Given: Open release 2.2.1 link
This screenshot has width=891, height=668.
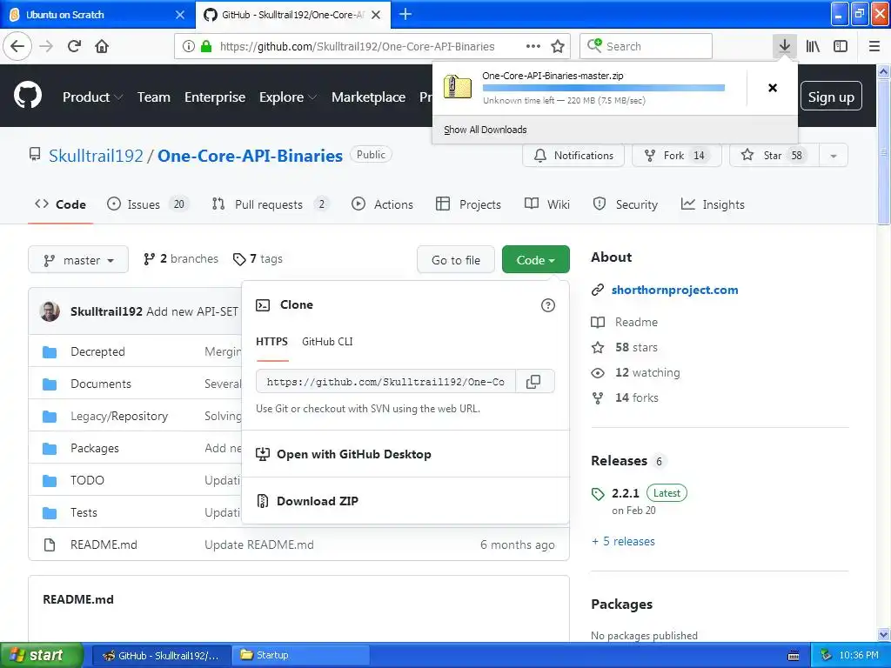Looking at the screenshot, I should [625, 493].
